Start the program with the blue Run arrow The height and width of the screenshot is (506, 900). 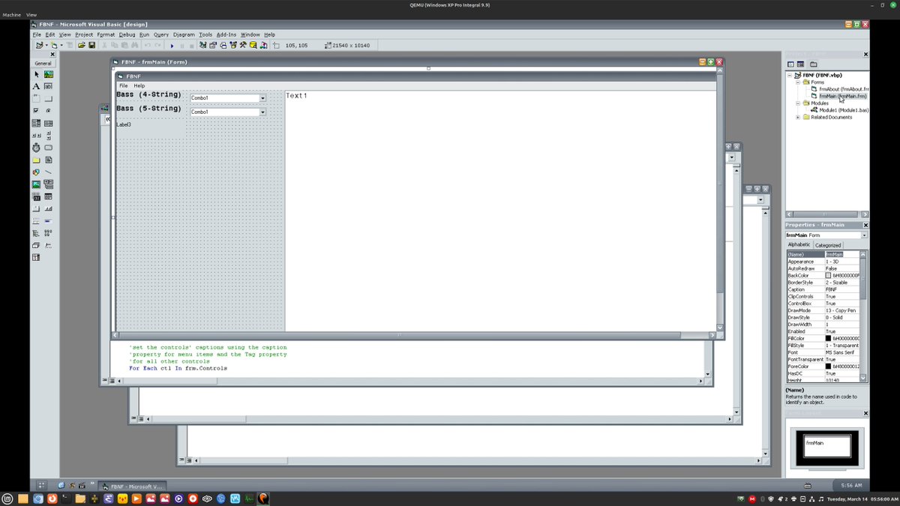(x=172, y=46)
